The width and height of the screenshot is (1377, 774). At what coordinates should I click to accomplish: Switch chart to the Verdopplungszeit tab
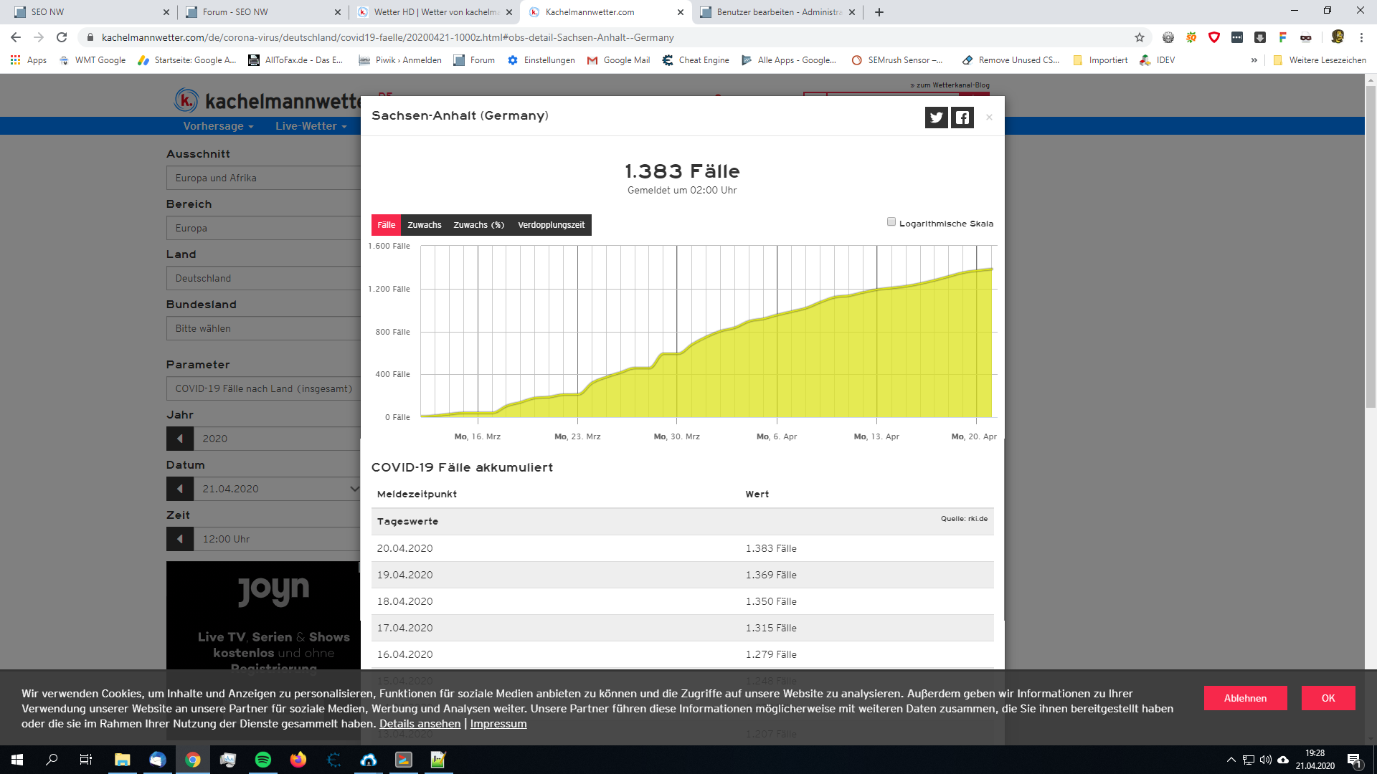tap(551, 225)
